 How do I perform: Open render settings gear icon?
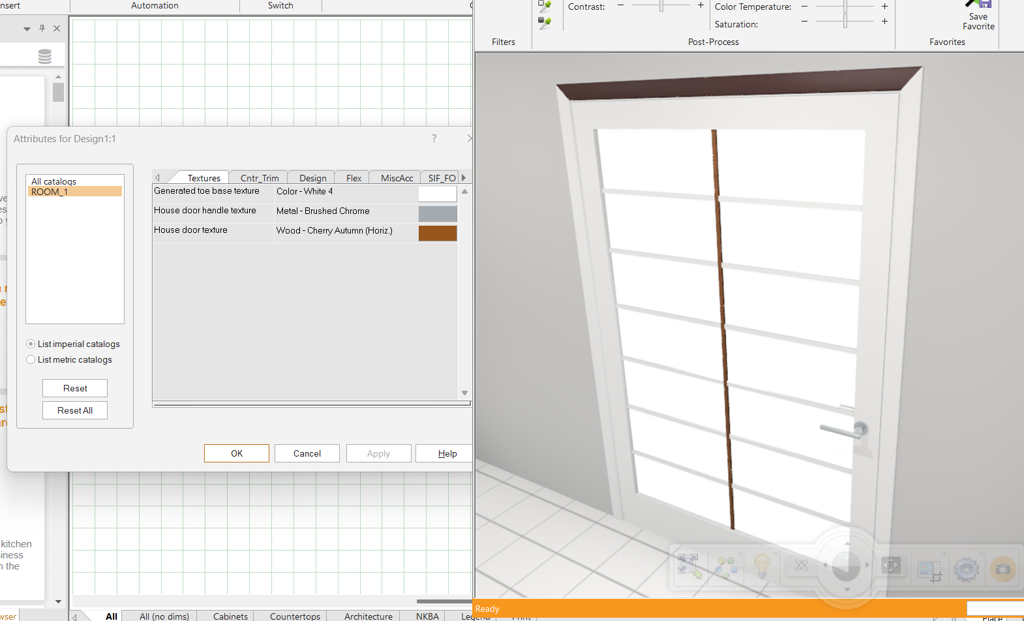[x=966, y=569]
